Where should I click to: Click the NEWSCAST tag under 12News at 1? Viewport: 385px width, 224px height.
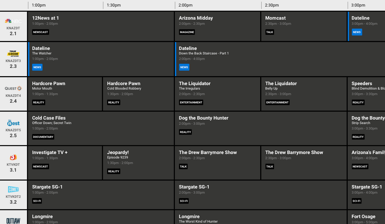[x=41, y=32]
